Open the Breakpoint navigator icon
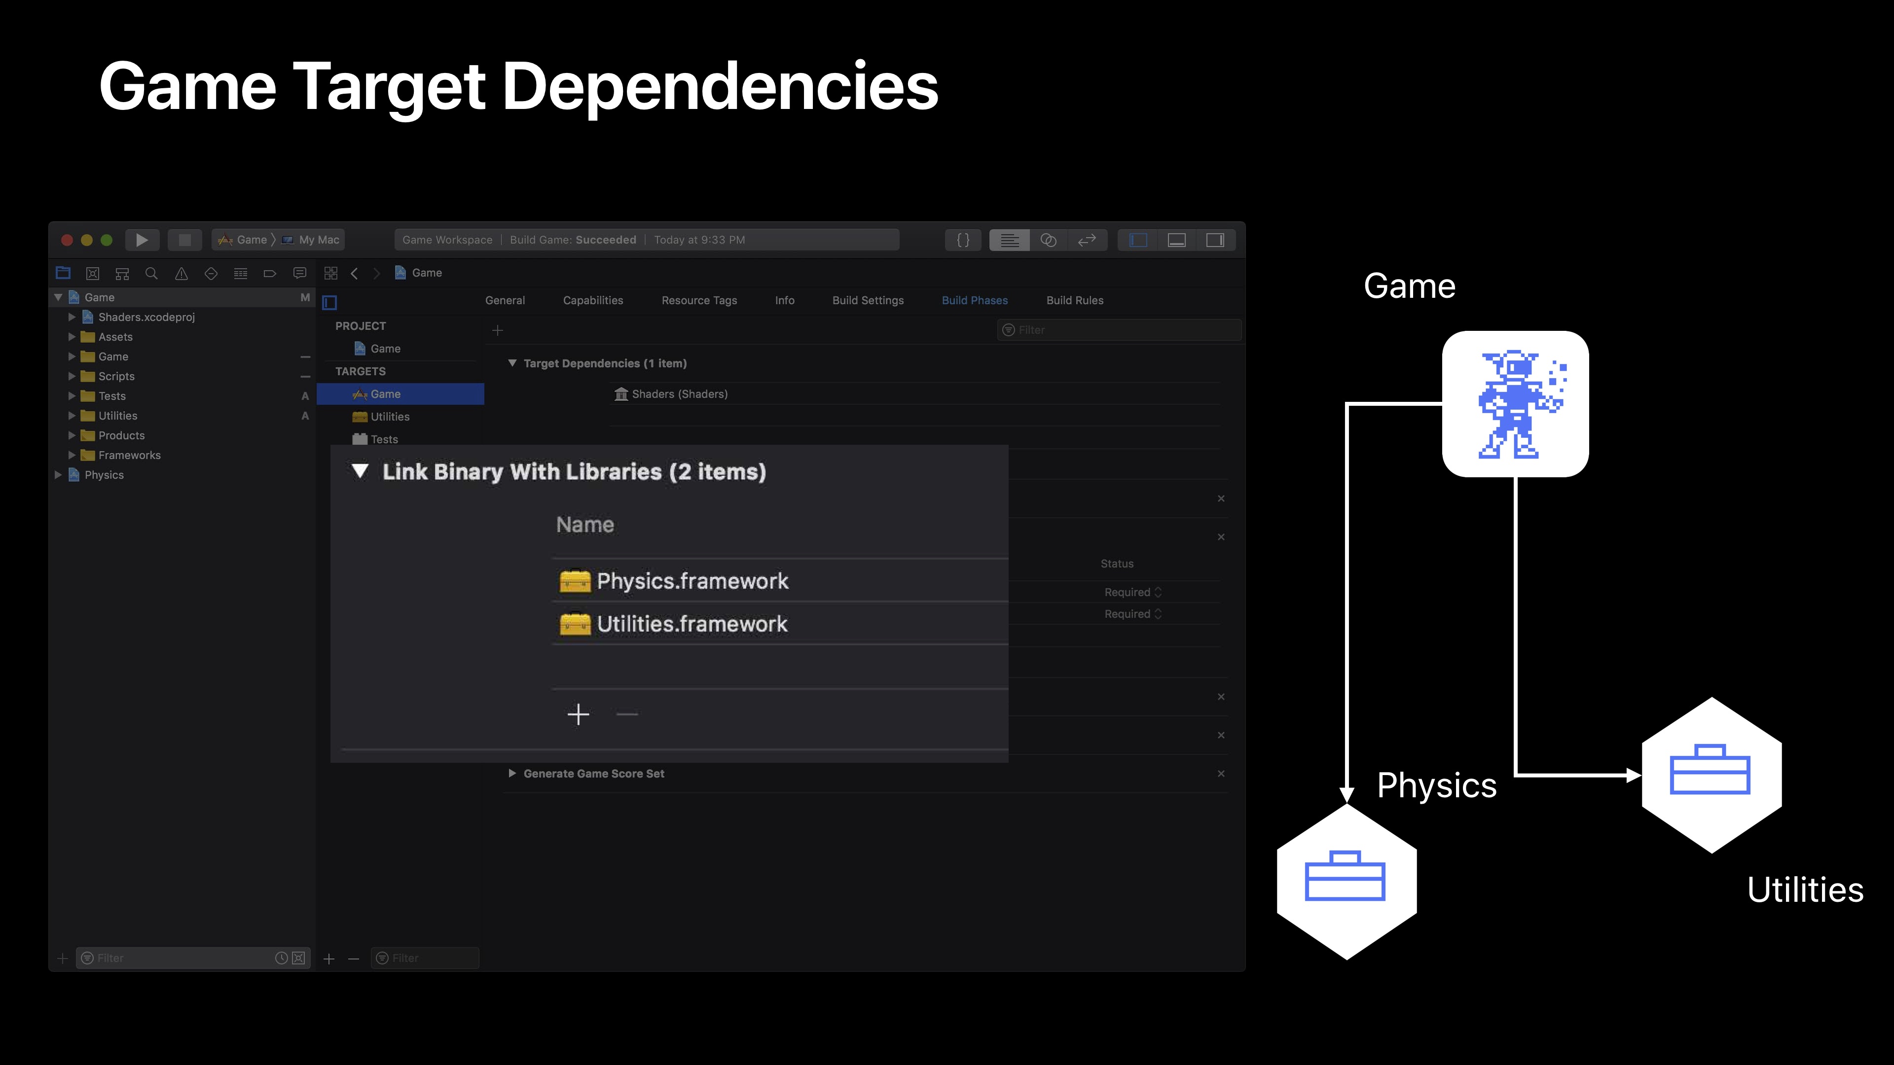Image resolution: width=1894 pixels, height=1065 pixels. 270,274
